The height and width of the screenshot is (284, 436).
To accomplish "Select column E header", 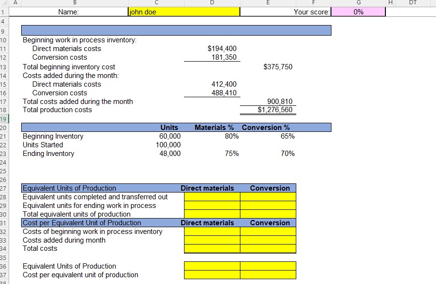I will tap(268, 3).
